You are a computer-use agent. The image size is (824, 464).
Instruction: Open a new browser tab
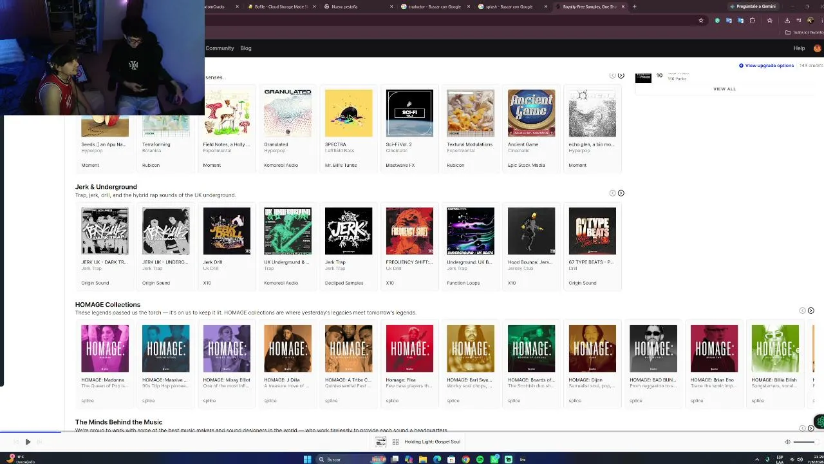[x=634, y=6]
